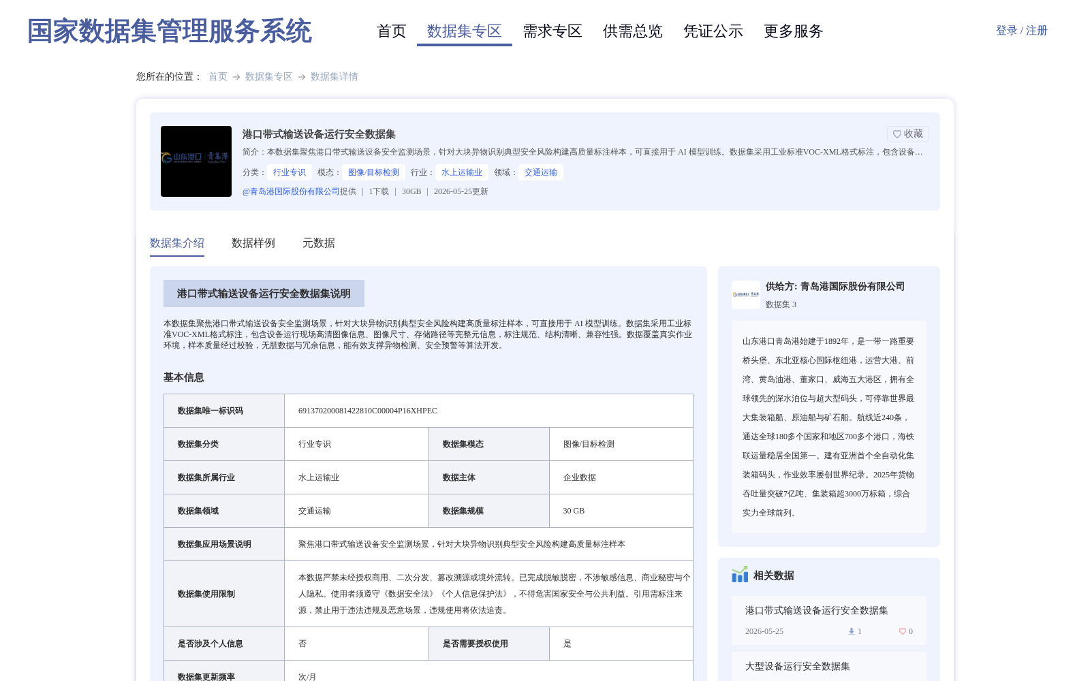Go to 首页 in breadcrumb
Image resolution: width=1090 pixels, height=681 pixels.
click(218, 76)
